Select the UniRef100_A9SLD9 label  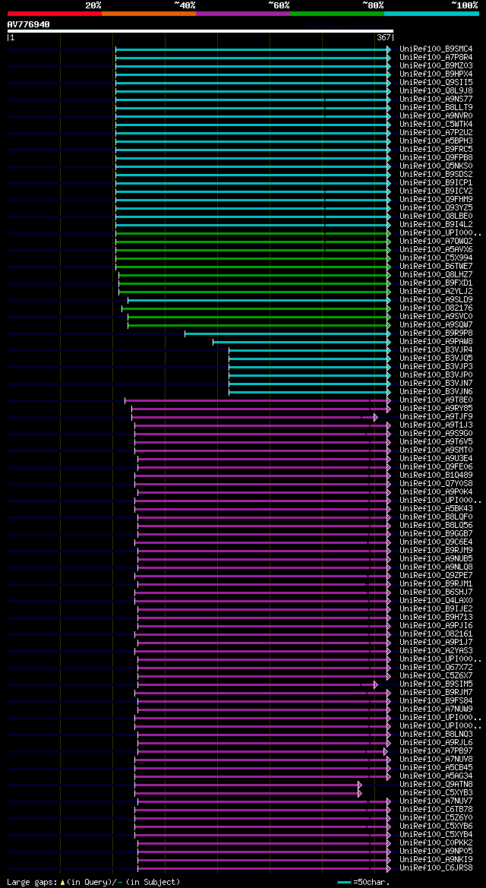(x=436, y=299)
